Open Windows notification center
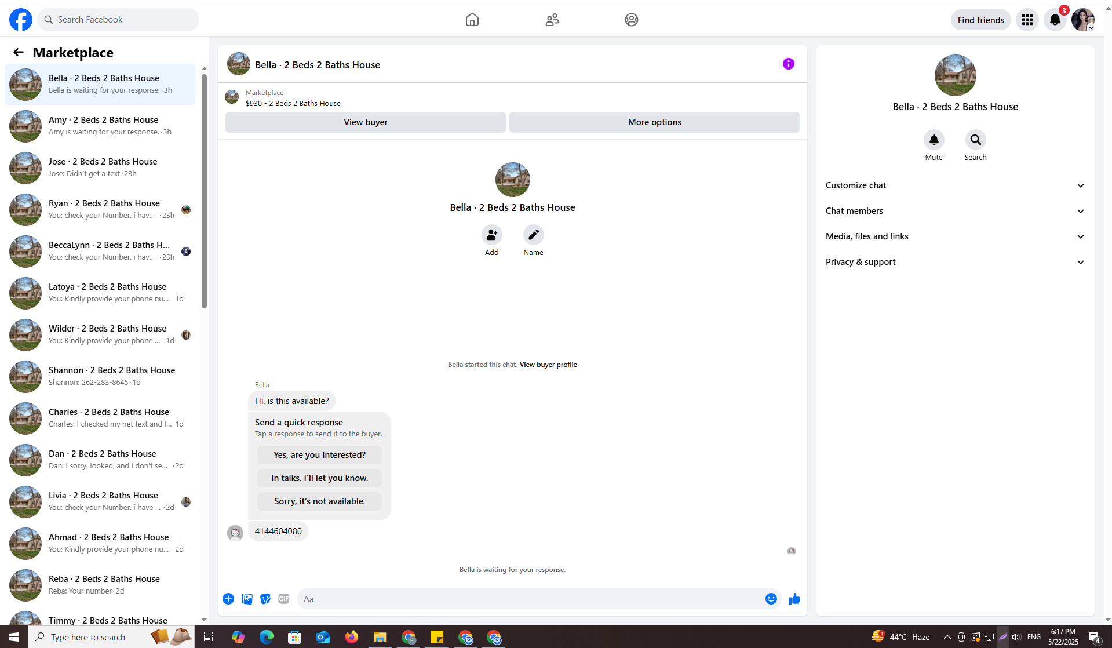This screenshot has width=1112, height=648. click(1095, 637)
